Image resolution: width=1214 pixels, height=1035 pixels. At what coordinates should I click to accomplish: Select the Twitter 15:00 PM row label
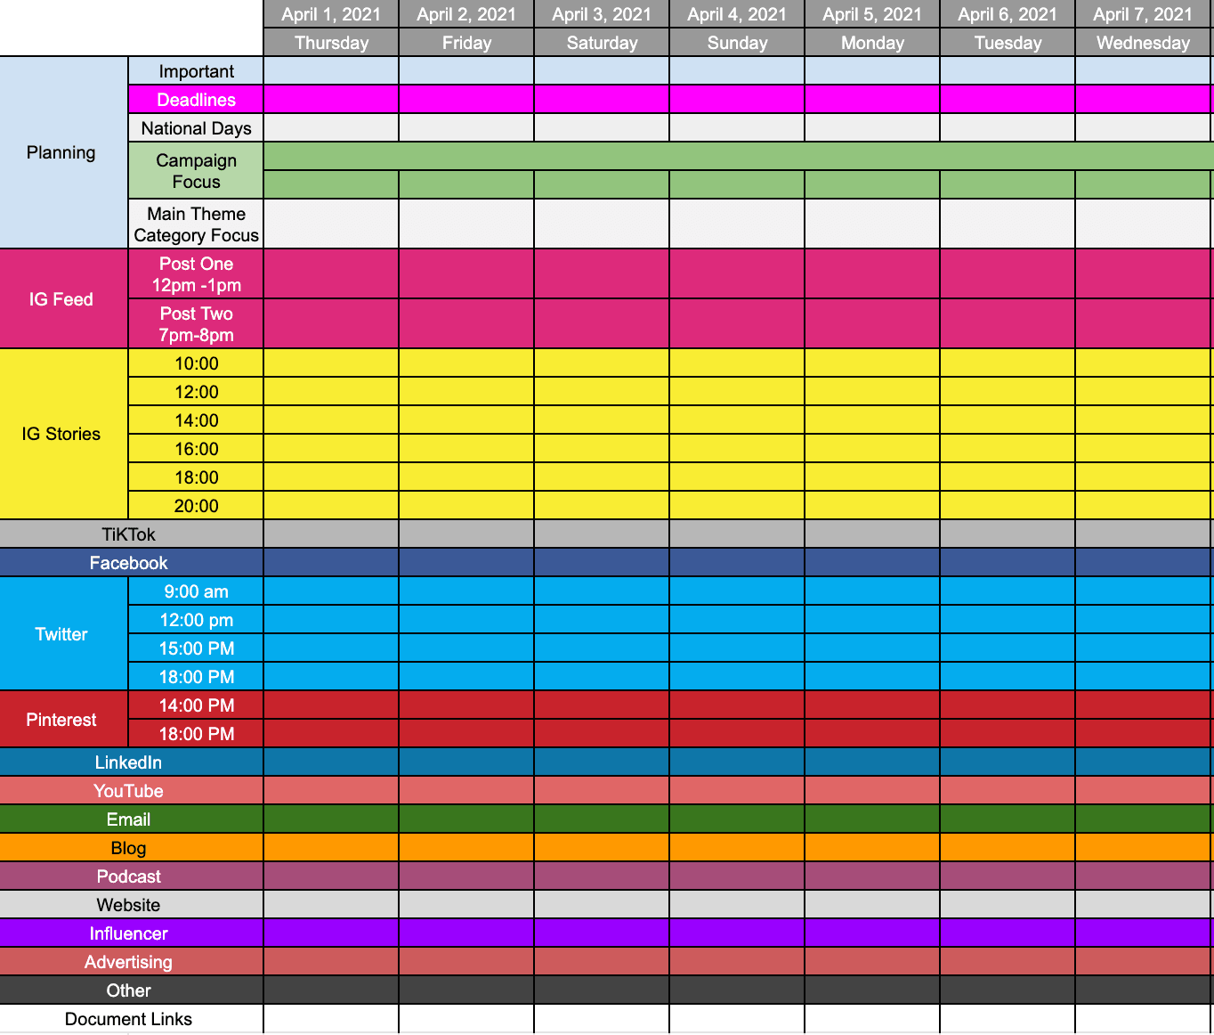tap(196, 648)
